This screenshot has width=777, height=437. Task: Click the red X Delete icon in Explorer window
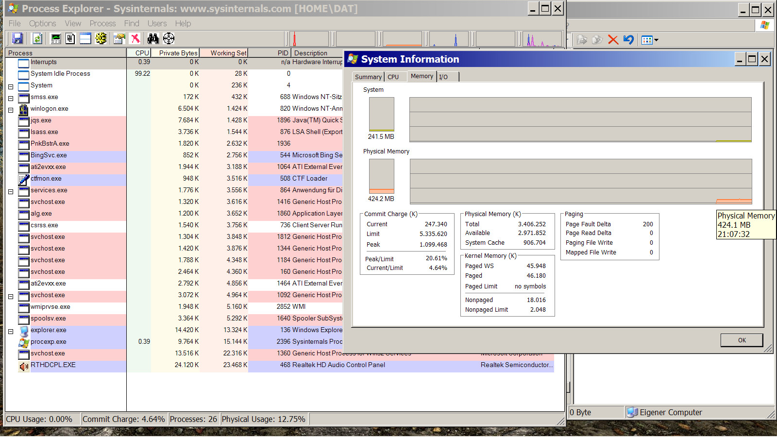pyautogui.click(x=613, y=40)
